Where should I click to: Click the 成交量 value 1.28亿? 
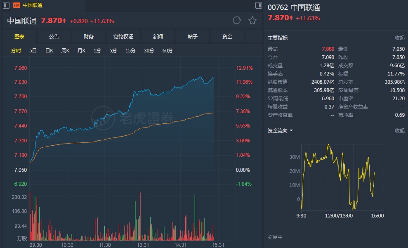pos(327,66)
